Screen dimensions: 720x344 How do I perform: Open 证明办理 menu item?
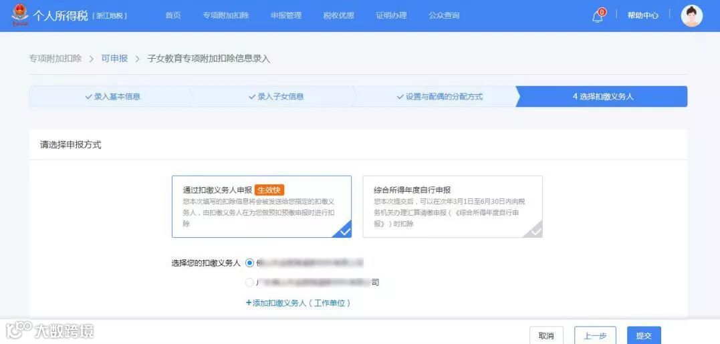pos(391,15)
